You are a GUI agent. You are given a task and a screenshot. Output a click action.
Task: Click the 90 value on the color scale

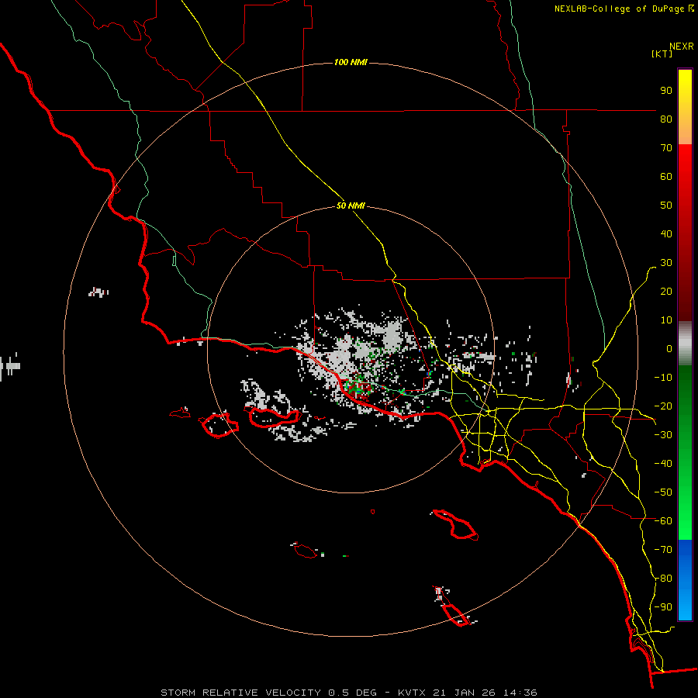pyautogui.click(x=666, y=91)
